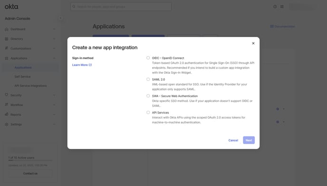Open the apps grid icon in header
Screen dimensions: 327x186
(x=282, y=7)
